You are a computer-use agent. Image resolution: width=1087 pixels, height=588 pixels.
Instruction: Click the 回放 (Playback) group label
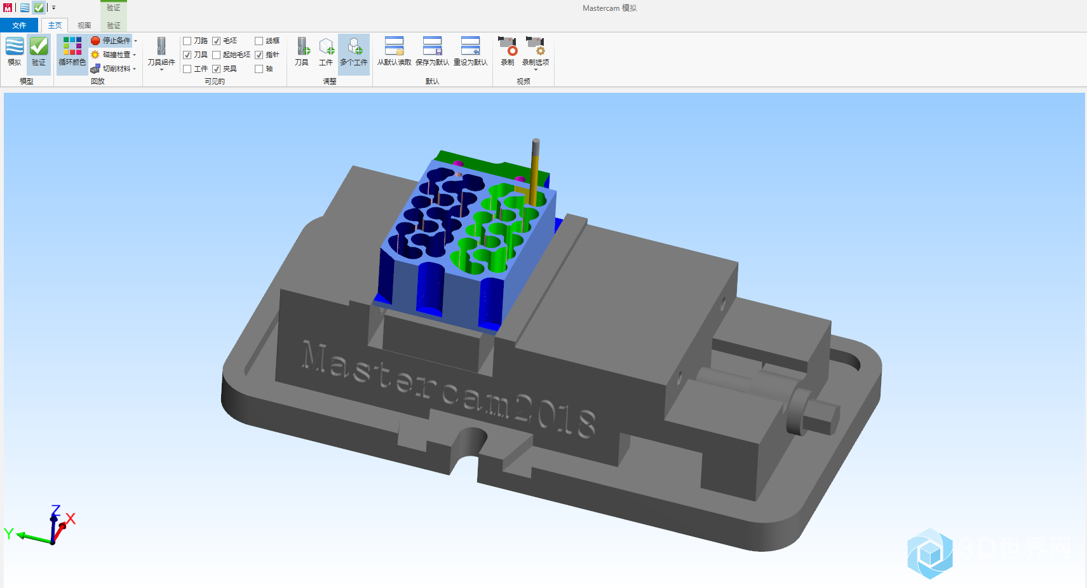point(97,81)
